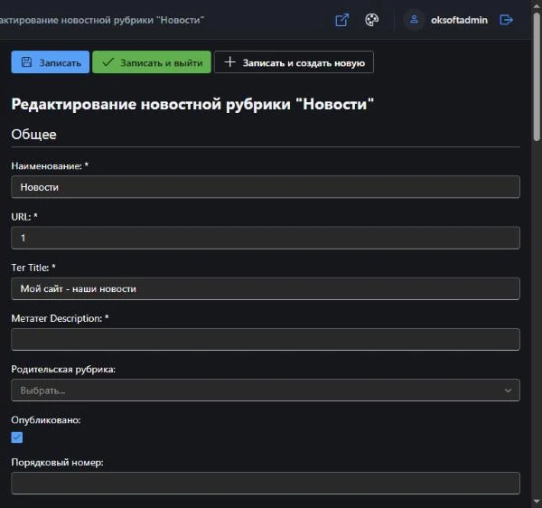Toggle the Опубликовано checkbox
Viewport: 542px width, 508px height.
17,437
